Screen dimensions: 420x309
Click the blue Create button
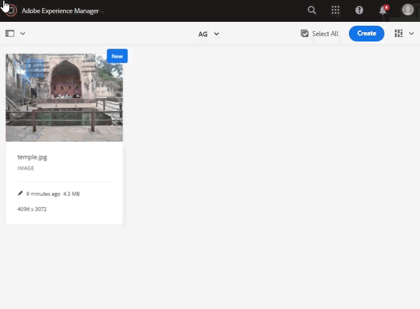tap(366, 33)
